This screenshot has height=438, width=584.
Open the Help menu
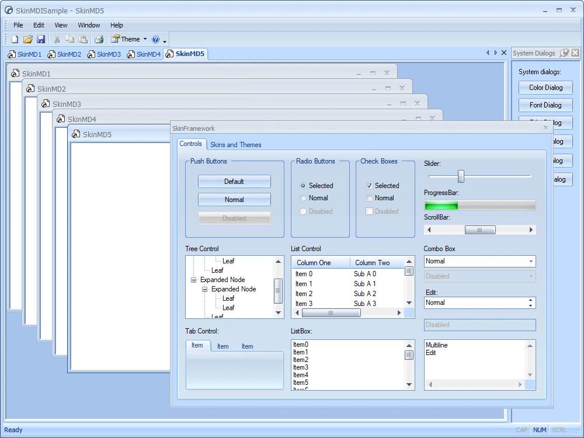[x=116, y=25]
